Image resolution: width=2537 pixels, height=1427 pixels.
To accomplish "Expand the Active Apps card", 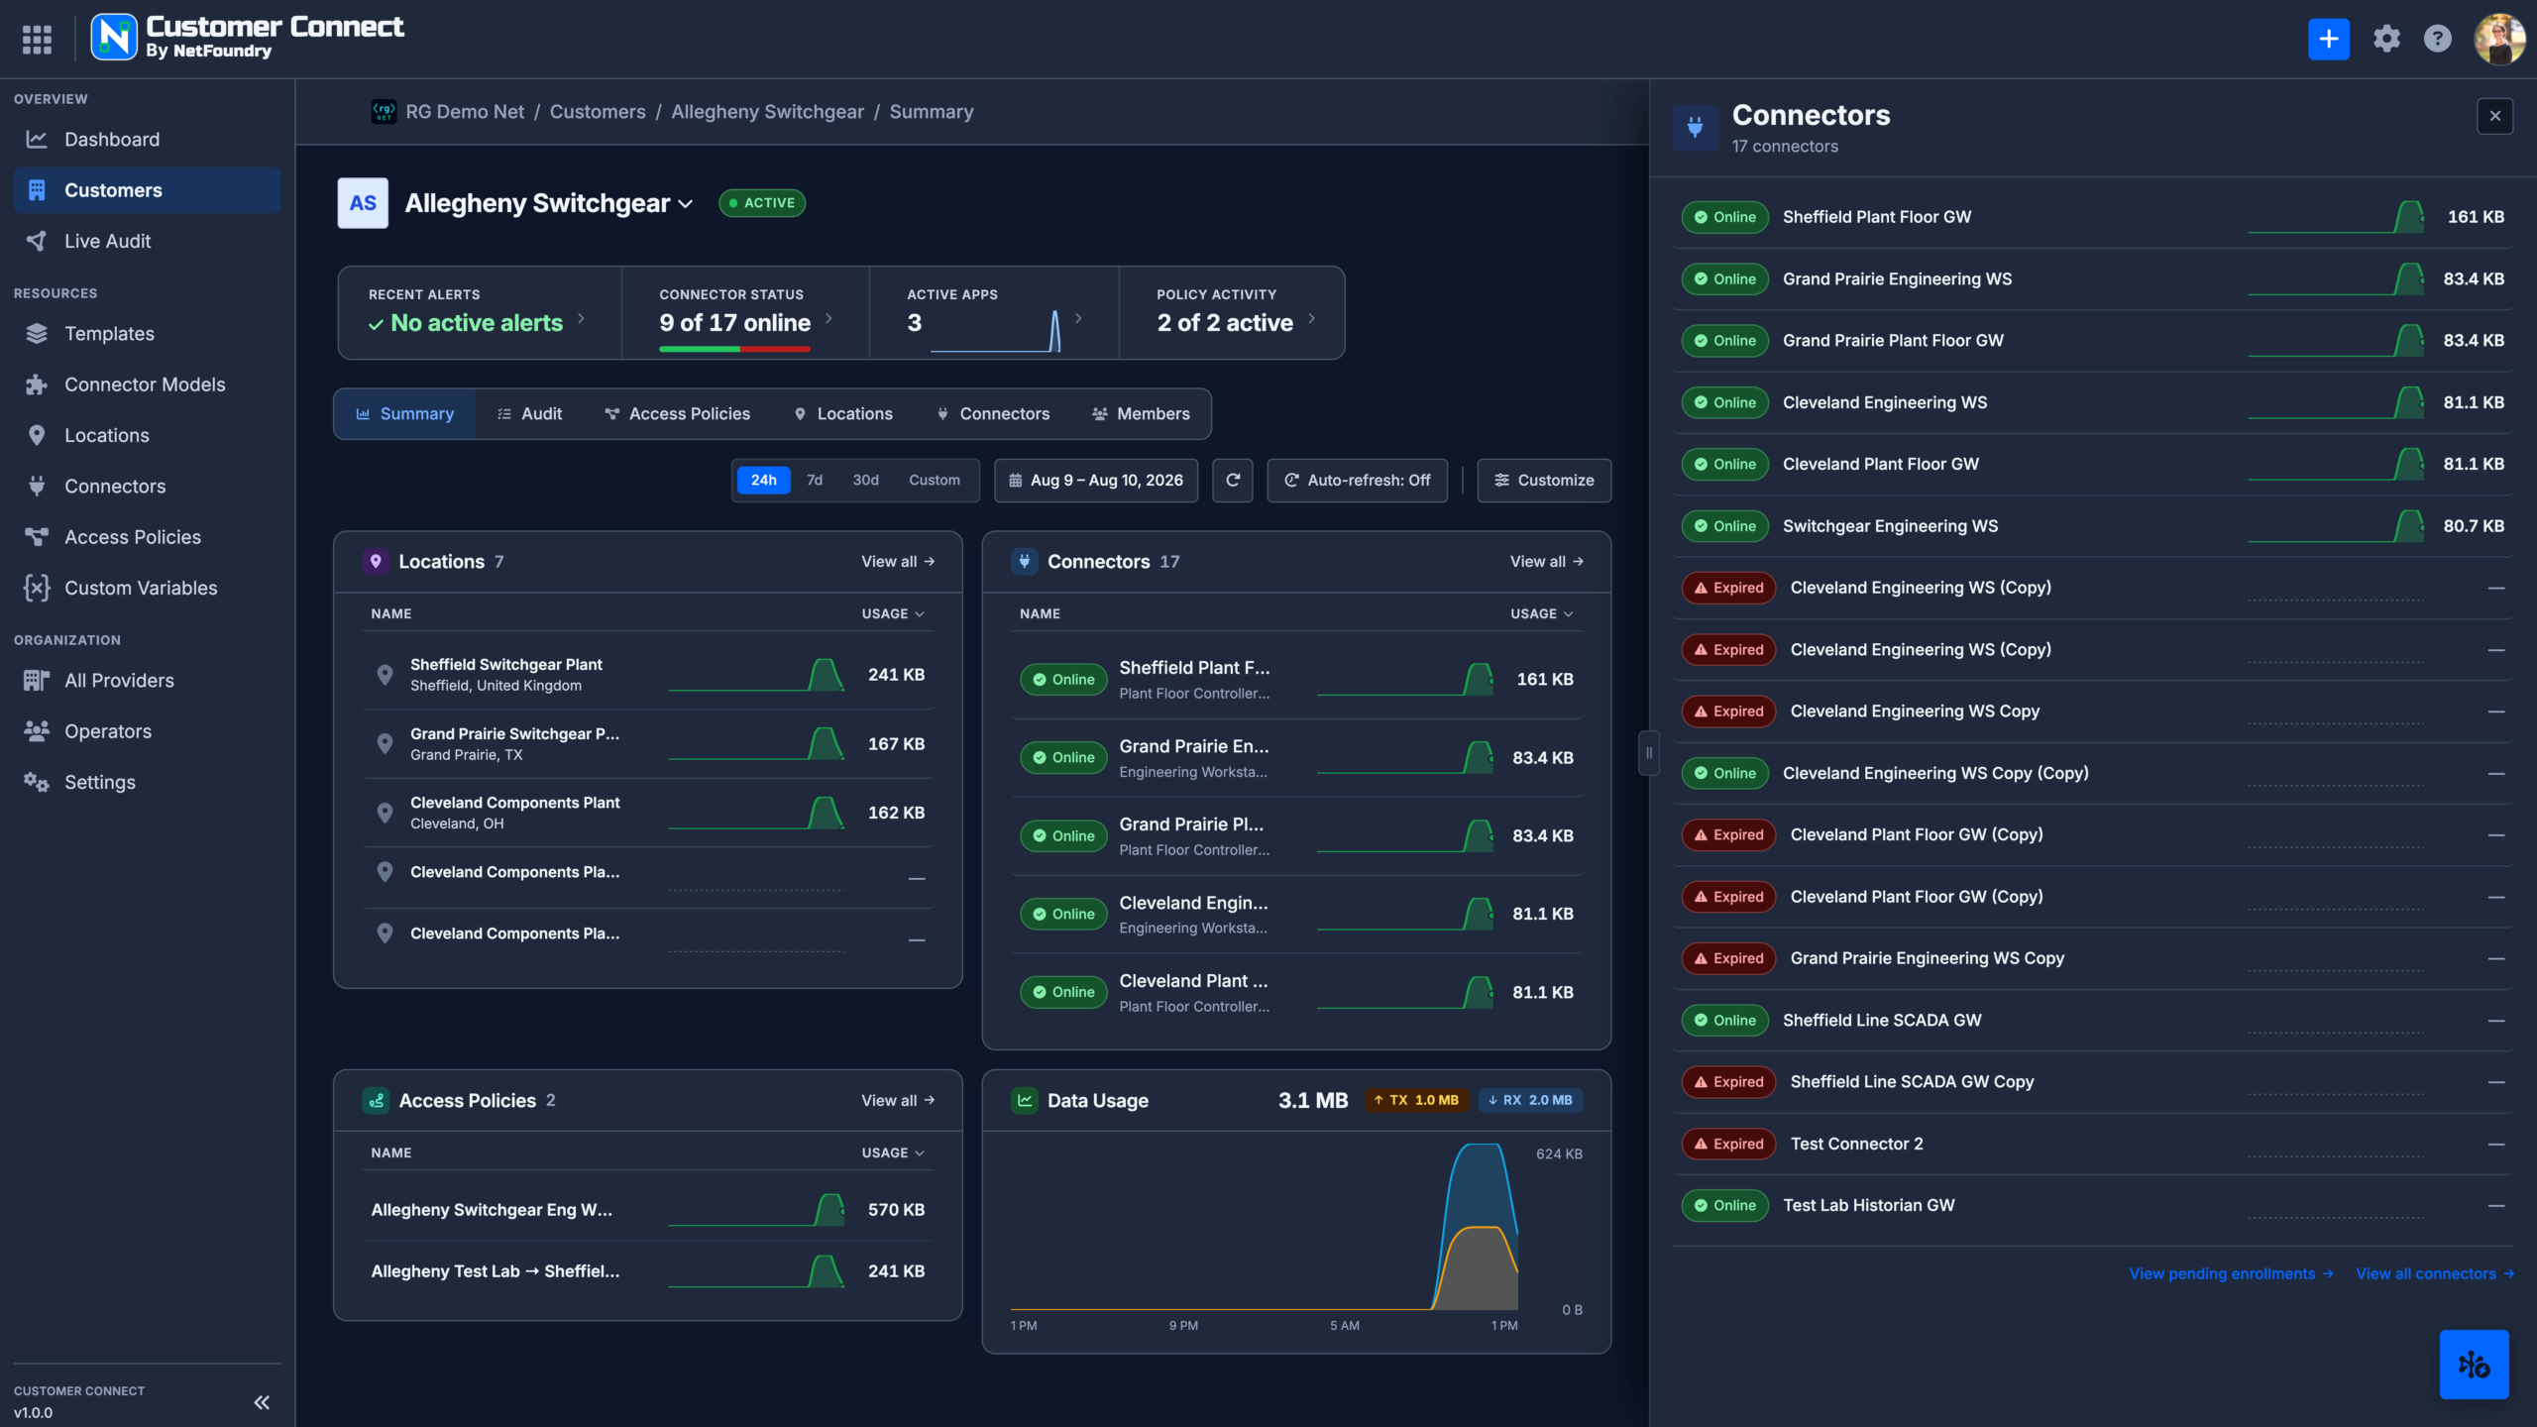I will [994, 312].
